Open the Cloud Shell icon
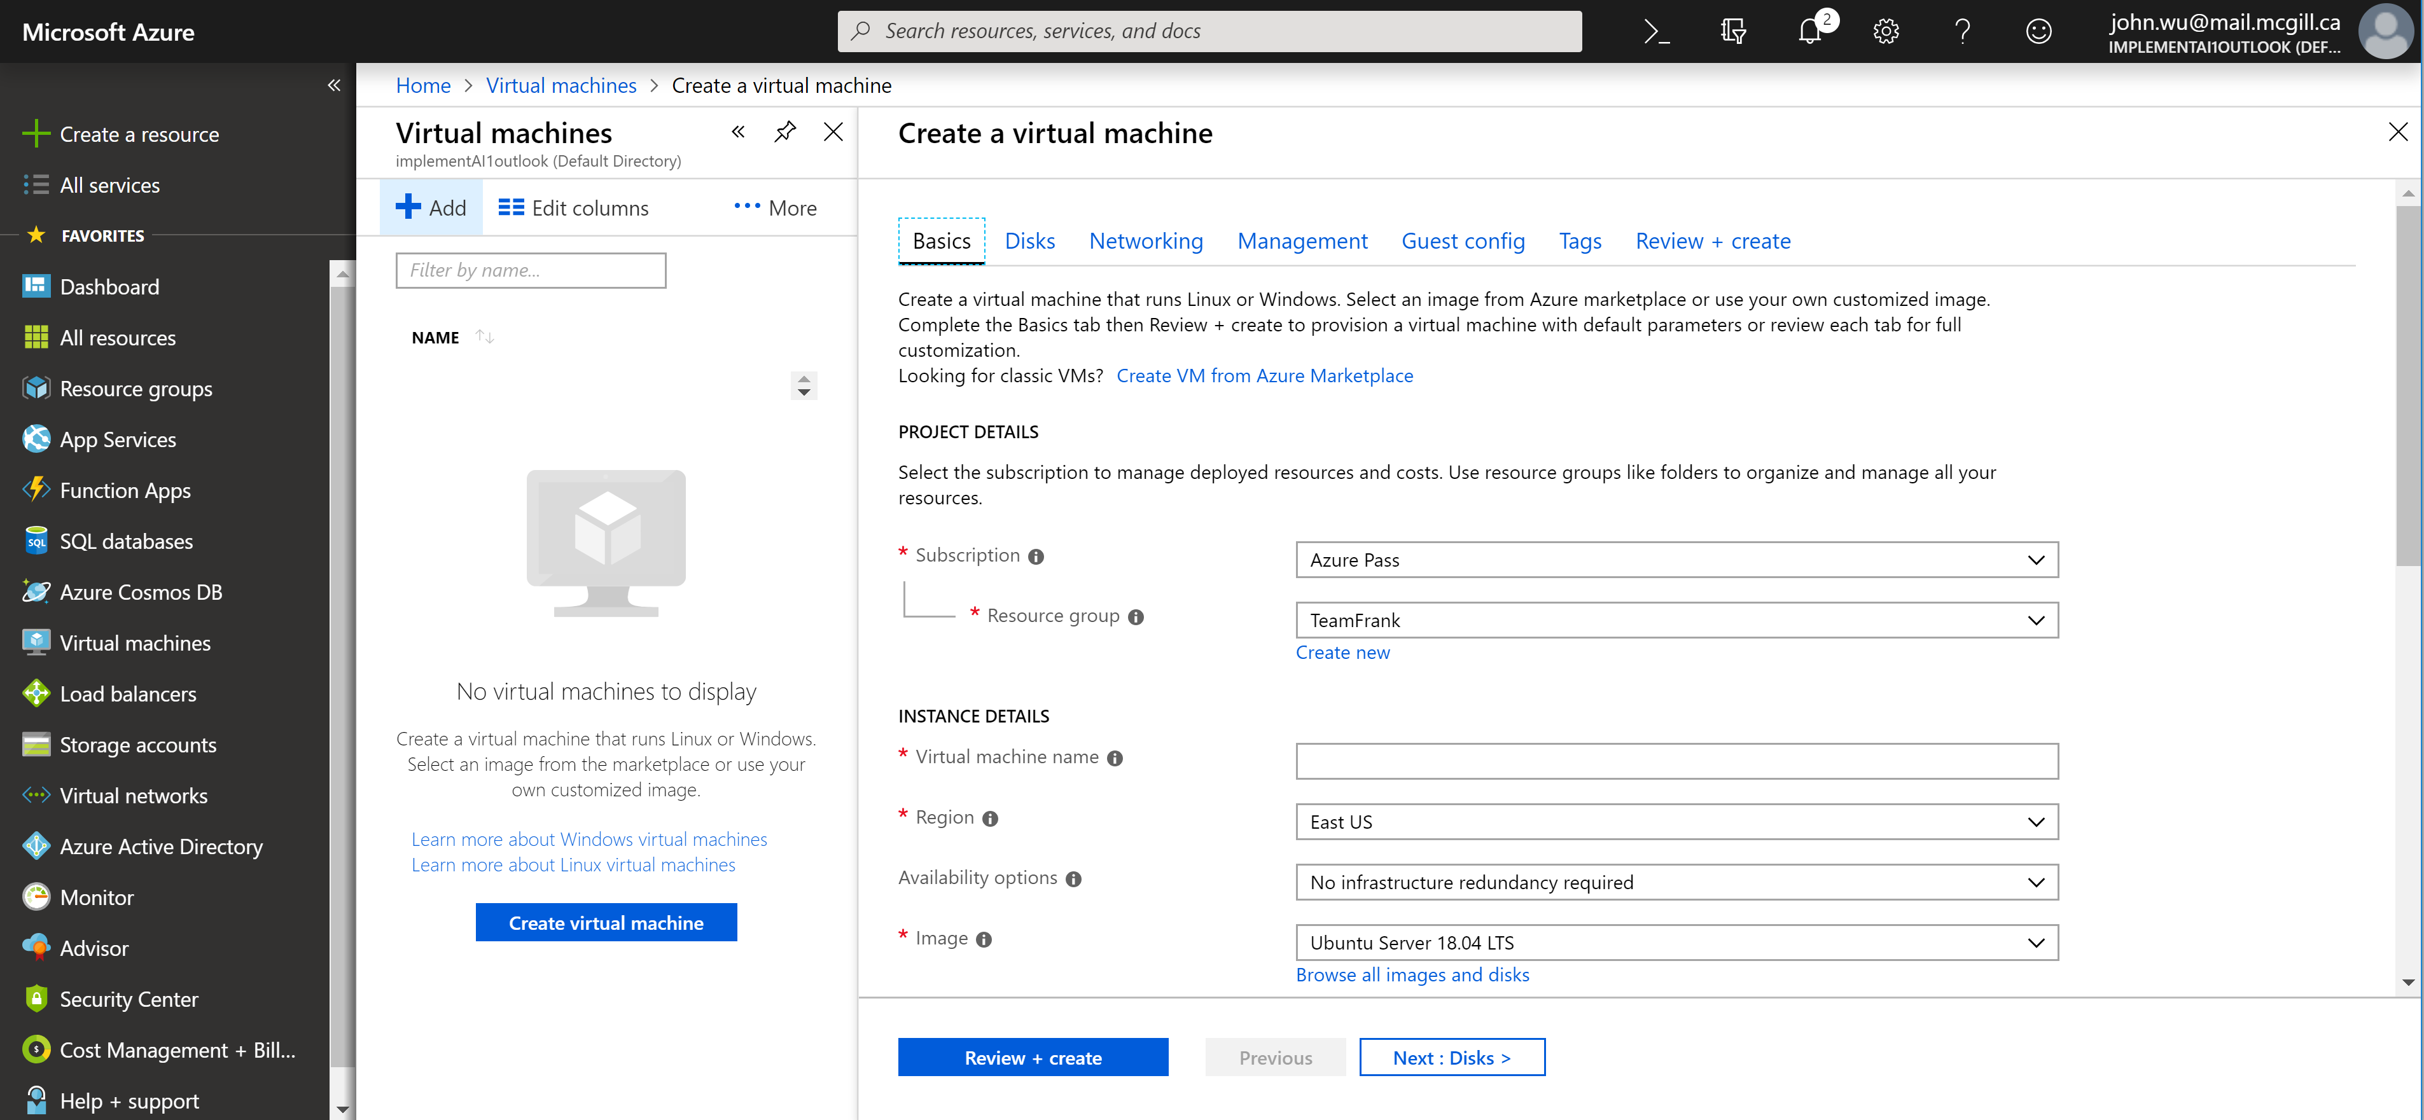The image size is (2424, 1120). (1656, 31)
